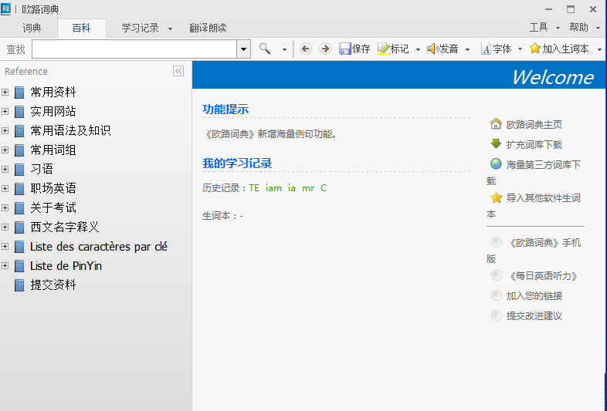Click the search magnifier icon
The height and width of the screenshot is (411, 607).
265,49
